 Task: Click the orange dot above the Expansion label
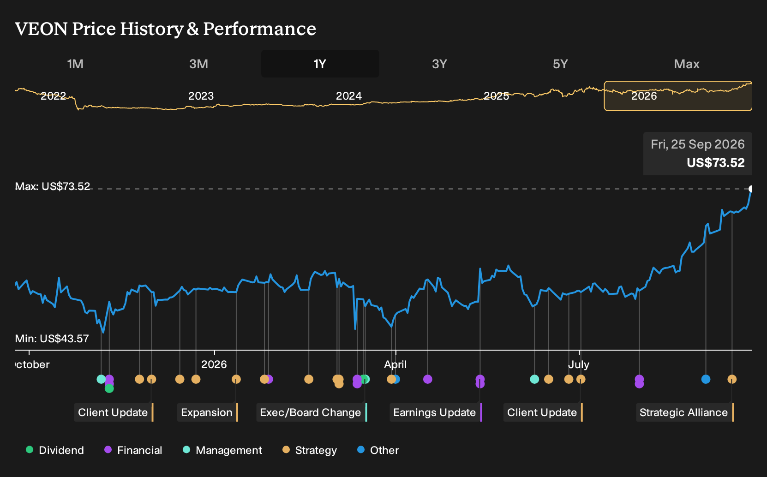236,379
